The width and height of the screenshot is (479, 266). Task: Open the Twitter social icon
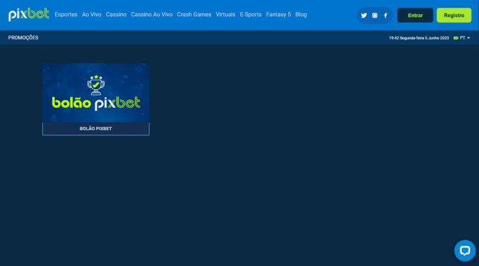point(364,15)
